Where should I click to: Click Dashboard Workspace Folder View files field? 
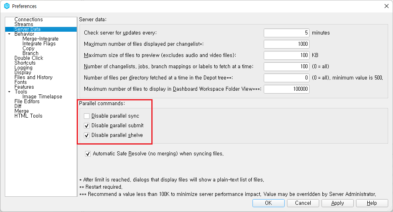pyautogui.click(x=287, y=89)
